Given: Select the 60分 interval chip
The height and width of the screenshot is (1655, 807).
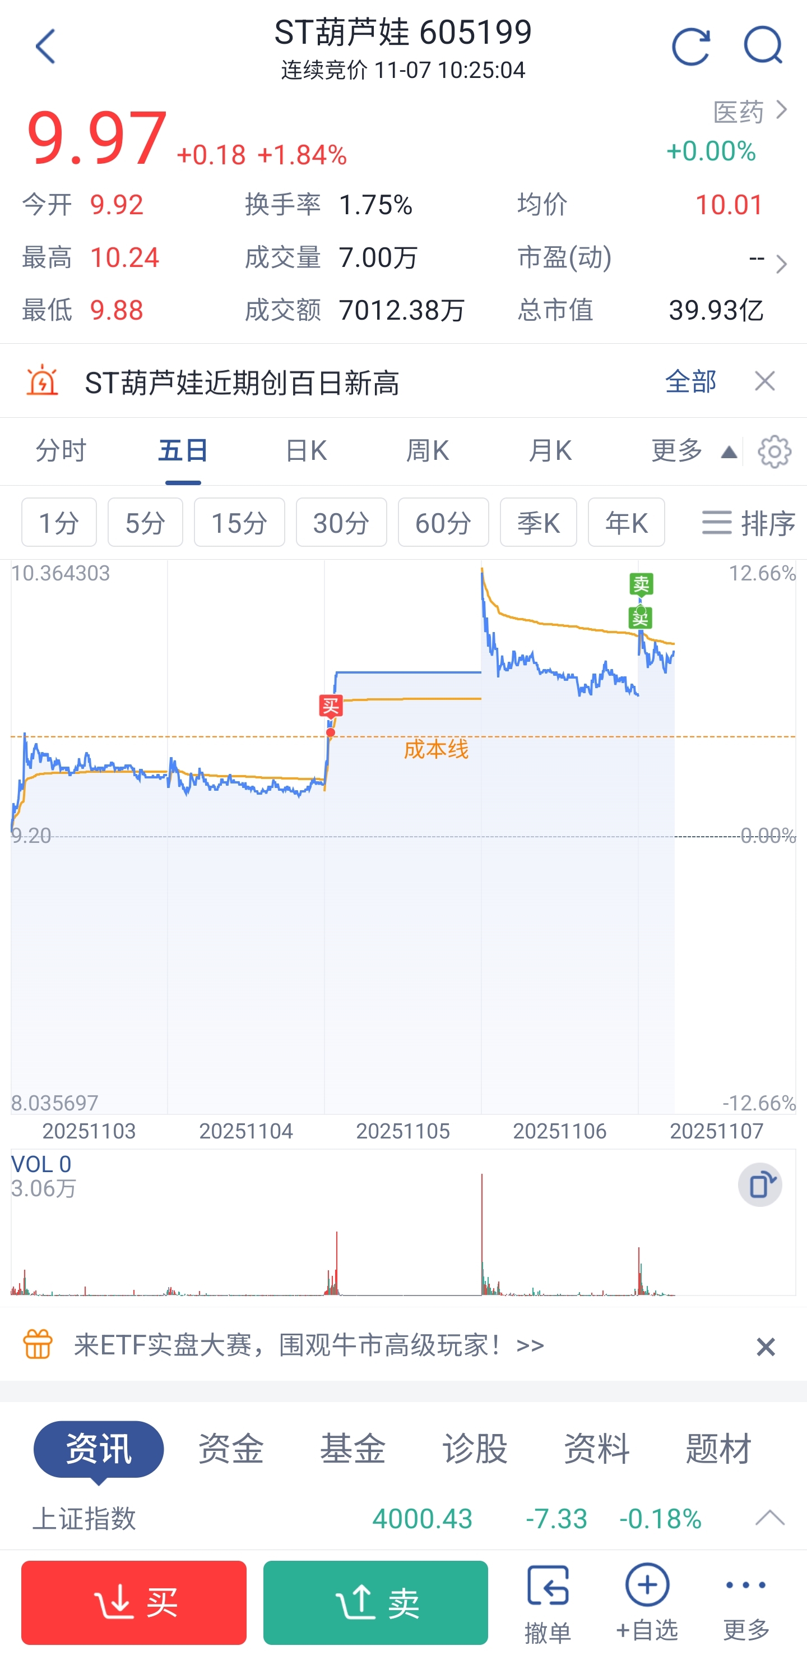Looking at the screenshot, I should (x=443, y=522).
